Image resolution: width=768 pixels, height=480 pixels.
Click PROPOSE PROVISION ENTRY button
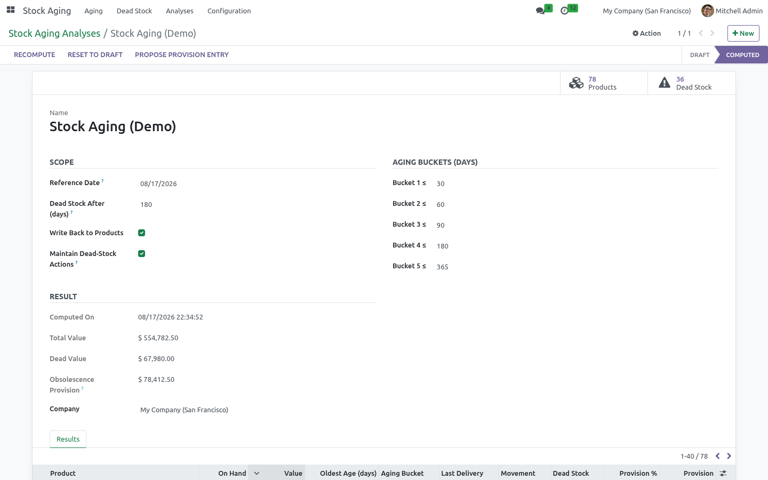click(182, 54)
